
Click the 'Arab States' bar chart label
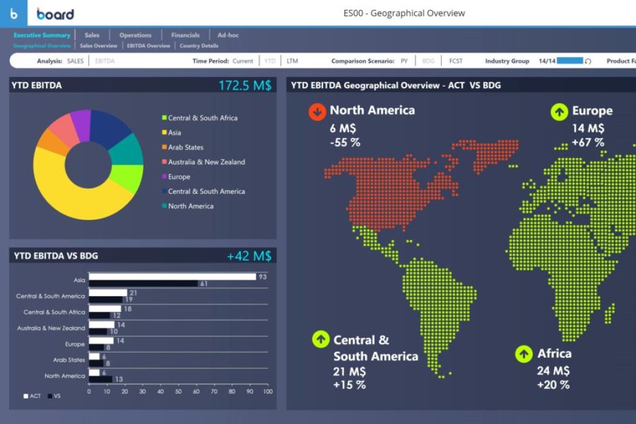(69, 359)
